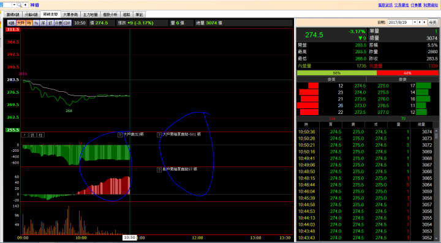Viewport: 441px width, 243px height.
Task: Click the 255.5 lower limit price label
Action: pyautogui.click(x=13, y=130)
